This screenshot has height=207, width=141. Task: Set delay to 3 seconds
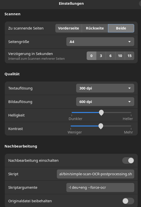pos(101,56)
